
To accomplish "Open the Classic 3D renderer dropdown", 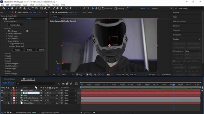I will [153, 75].
